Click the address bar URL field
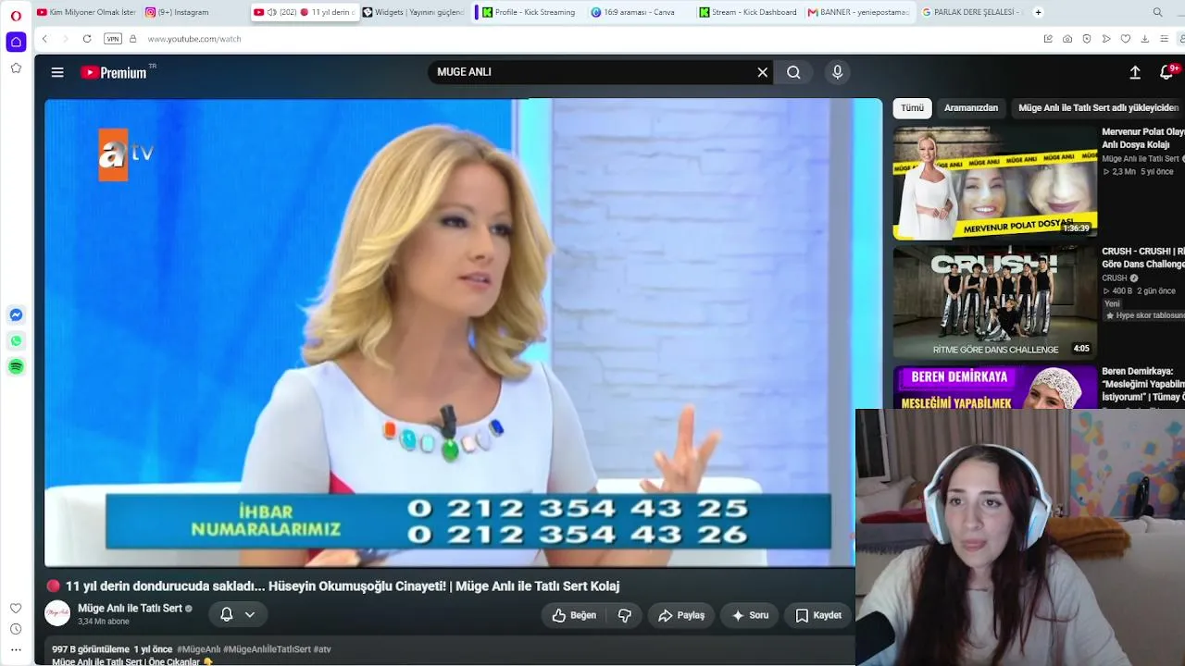Screen dimensions: 1185x666 pyautogui.click(x=583, y=39)
